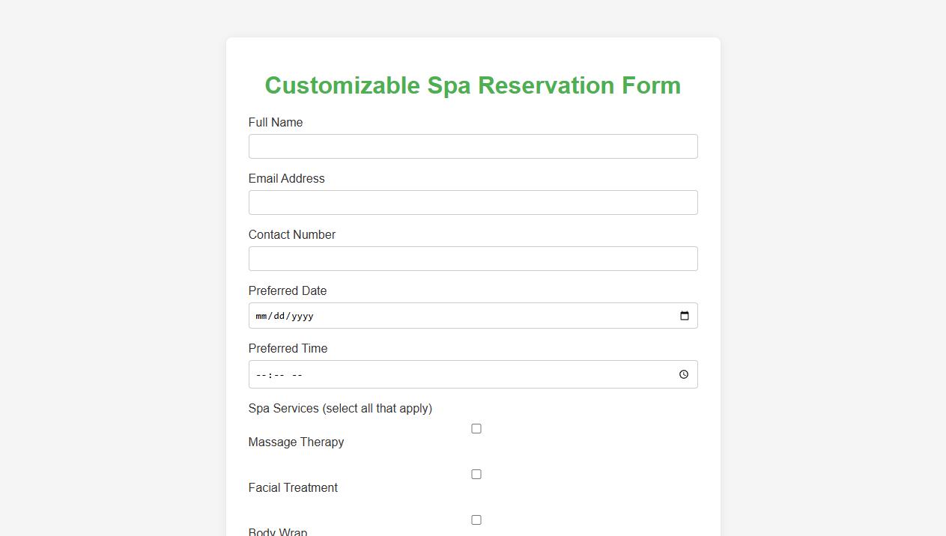
Task: Click the Preferred Time input field
Action: (473, 374)
